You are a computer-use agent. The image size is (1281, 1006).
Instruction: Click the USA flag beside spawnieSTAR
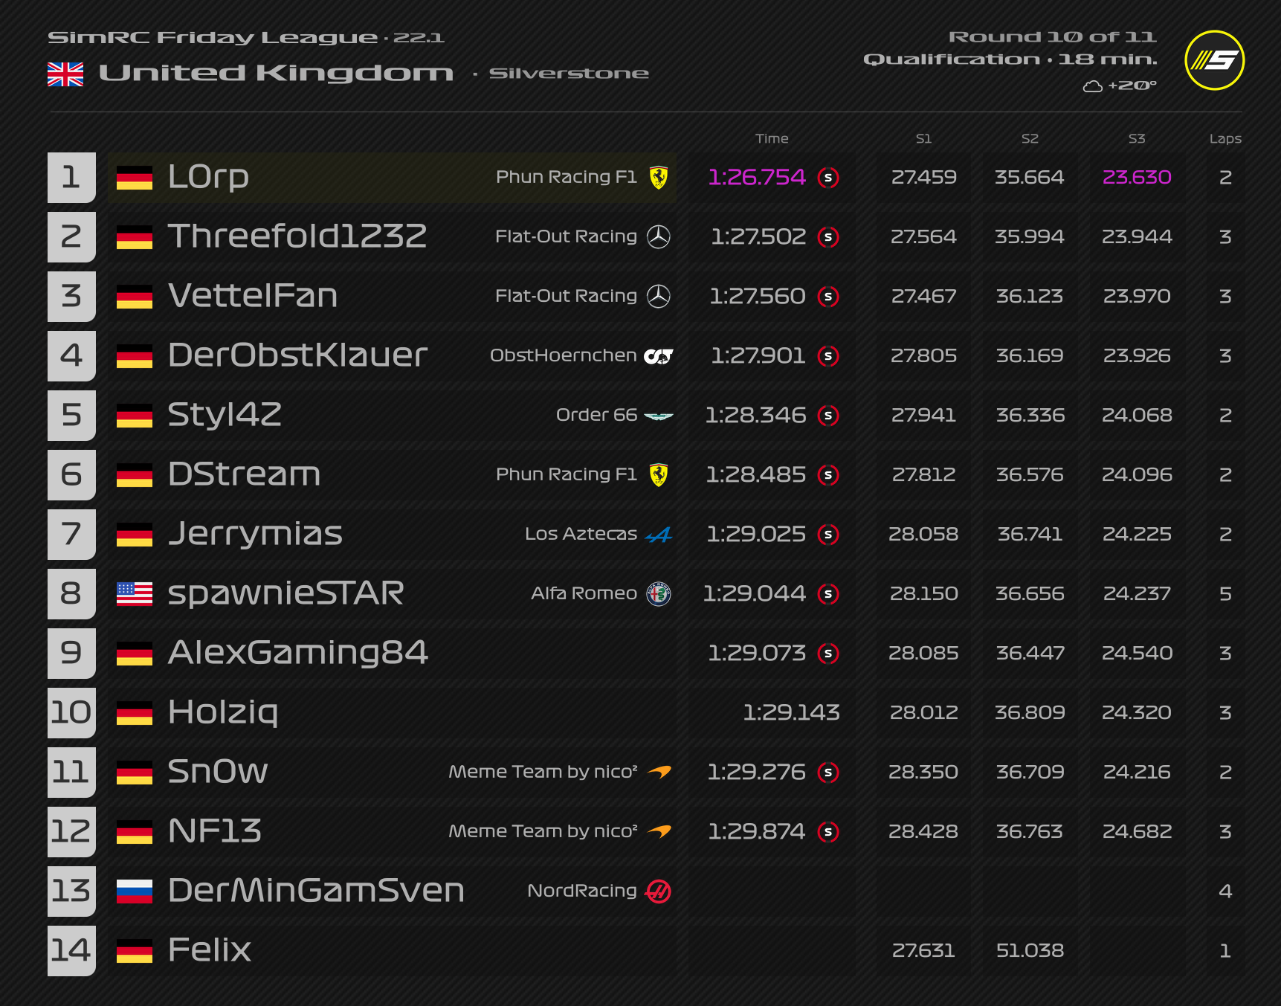(x=135, y=594)
